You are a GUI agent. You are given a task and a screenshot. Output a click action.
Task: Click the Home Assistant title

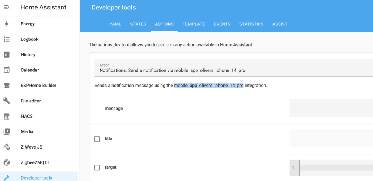[x=44, y=7]
